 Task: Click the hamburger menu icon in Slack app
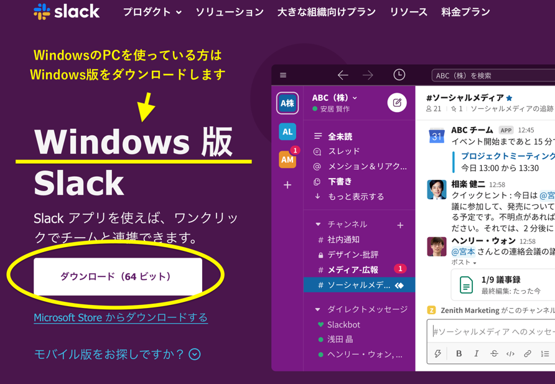point(283,75)
